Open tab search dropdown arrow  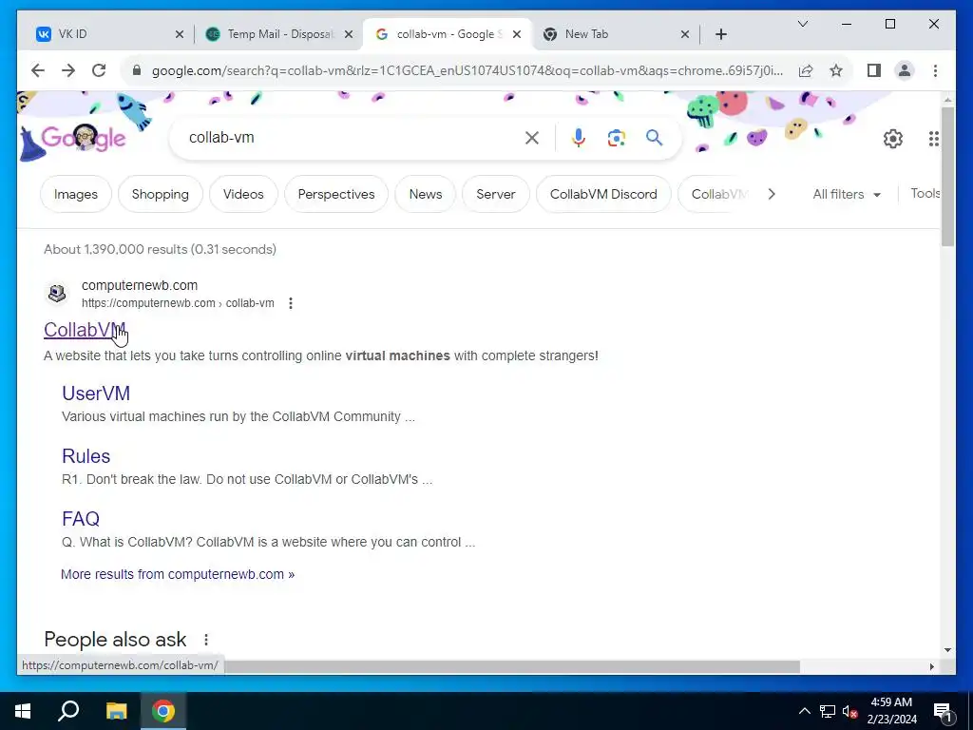[x=803, y=24]
